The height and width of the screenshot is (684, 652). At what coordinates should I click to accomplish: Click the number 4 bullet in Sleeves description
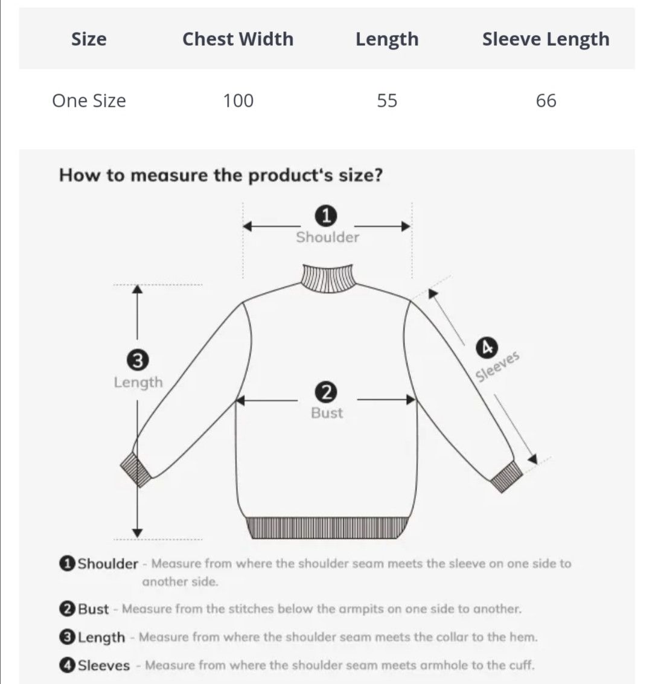pos(67,665)
